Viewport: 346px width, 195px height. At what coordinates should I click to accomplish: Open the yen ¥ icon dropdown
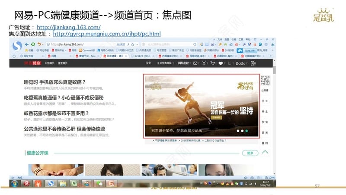pos(205,63)
